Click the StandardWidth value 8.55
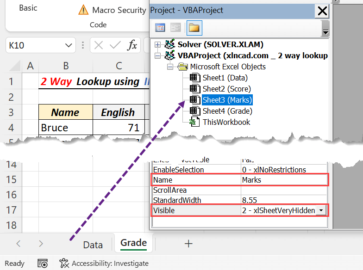363x270 pixels. [x=249, y=200]
